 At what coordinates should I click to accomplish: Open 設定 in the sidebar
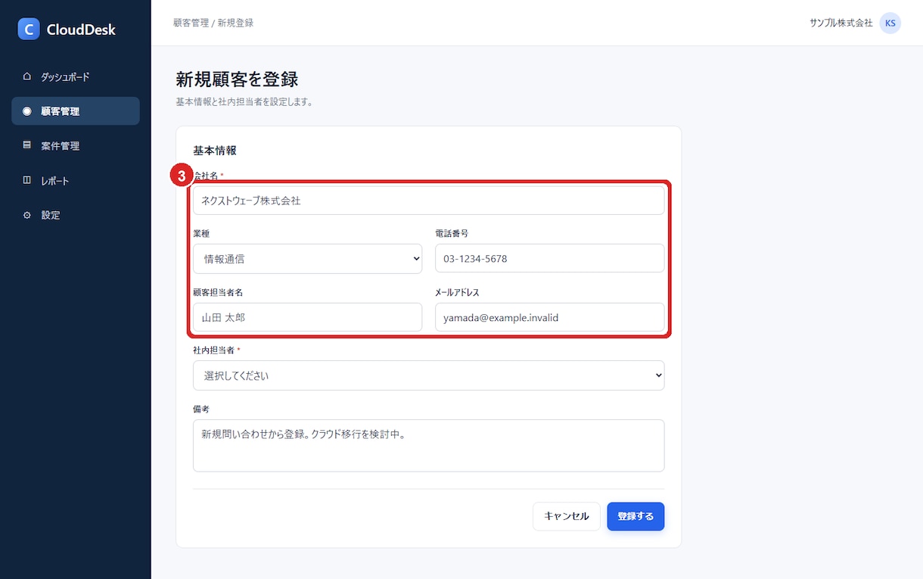click(x=76, y=215)
